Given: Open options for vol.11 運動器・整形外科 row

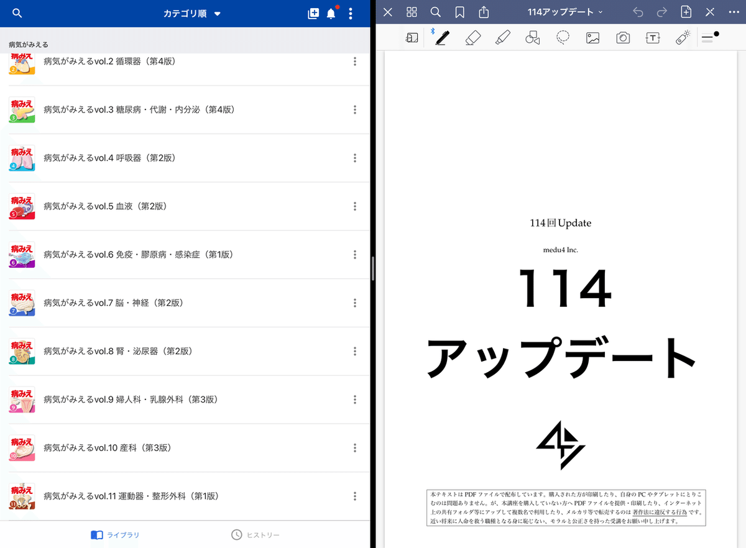Looking at the screenshot, I should tap(355, 496).
